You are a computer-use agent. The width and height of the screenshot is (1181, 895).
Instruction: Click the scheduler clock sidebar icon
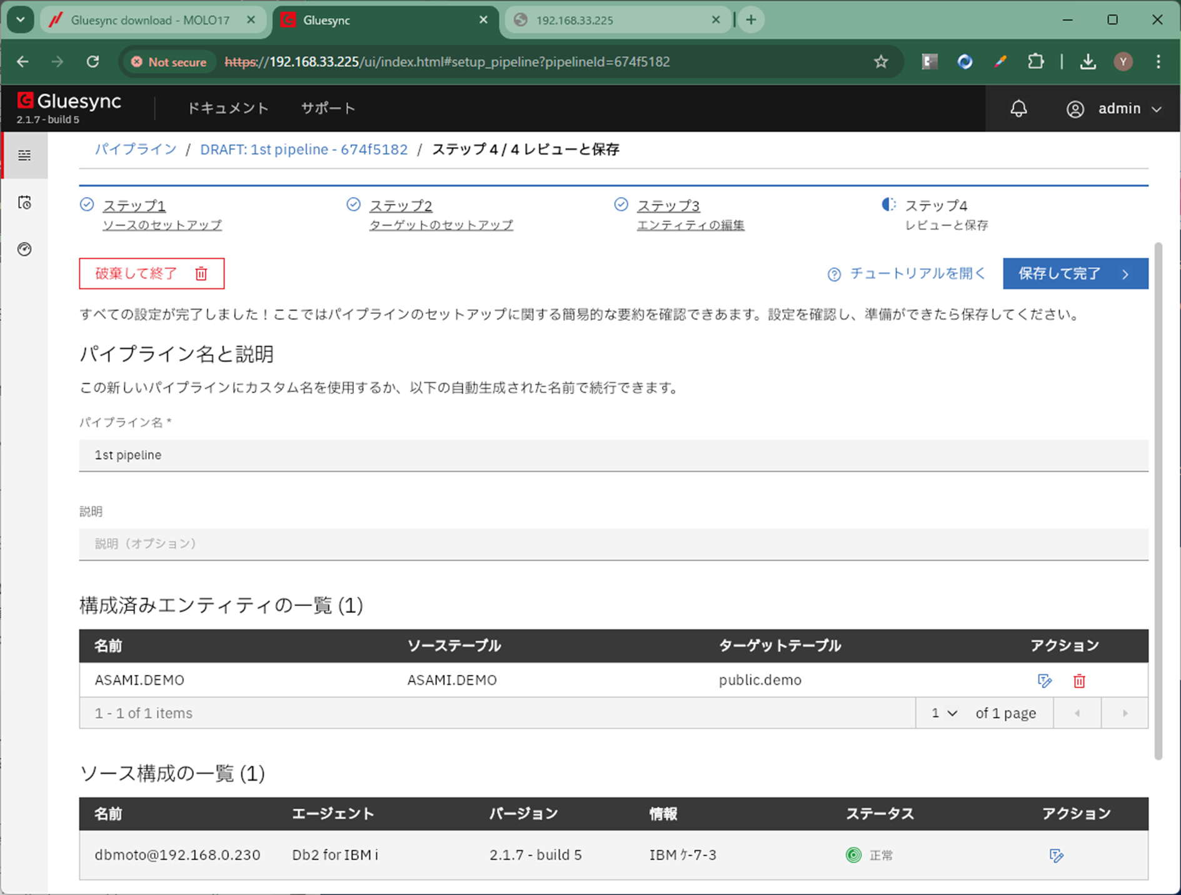point(24,203)
